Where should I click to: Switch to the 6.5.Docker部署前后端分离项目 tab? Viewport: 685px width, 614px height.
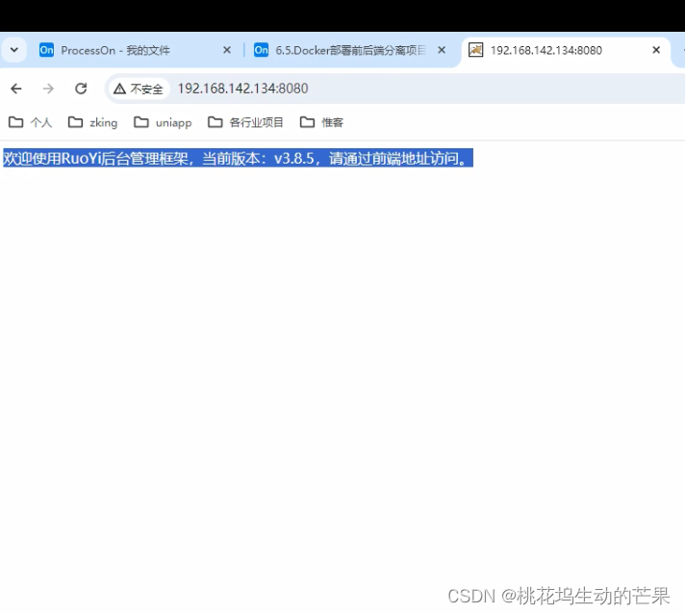coord(350,50)
